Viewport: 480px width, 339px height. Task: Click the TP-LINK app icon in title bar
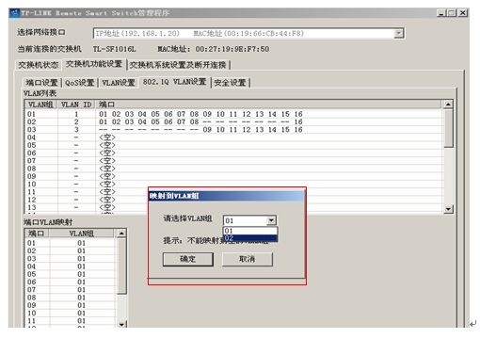[15, 13]
